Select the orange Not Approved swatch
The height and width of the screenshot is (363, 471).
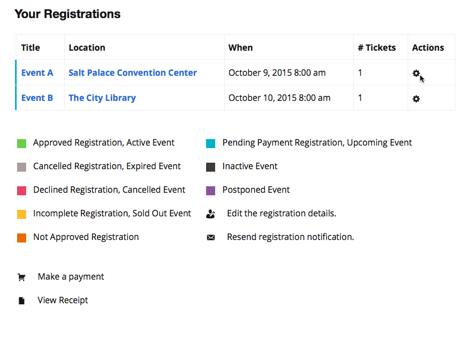pyautogui.click(x=22, y=238)
